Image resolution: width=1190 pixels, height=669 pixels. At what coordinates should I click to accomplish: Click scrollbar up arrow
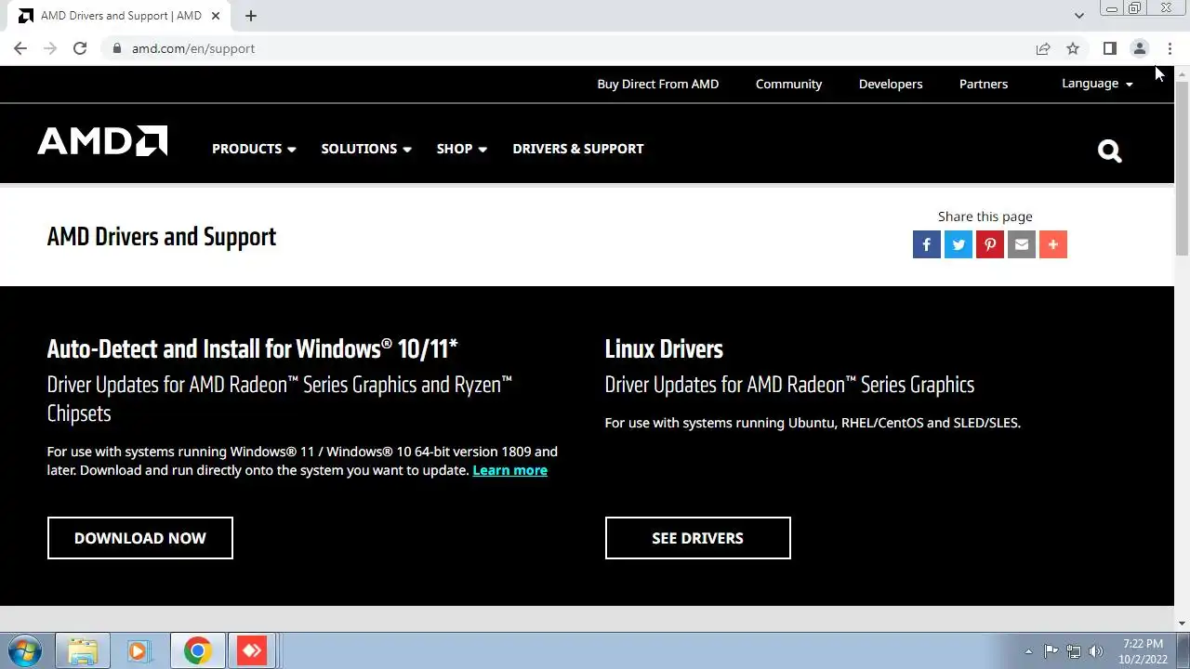1182,73
